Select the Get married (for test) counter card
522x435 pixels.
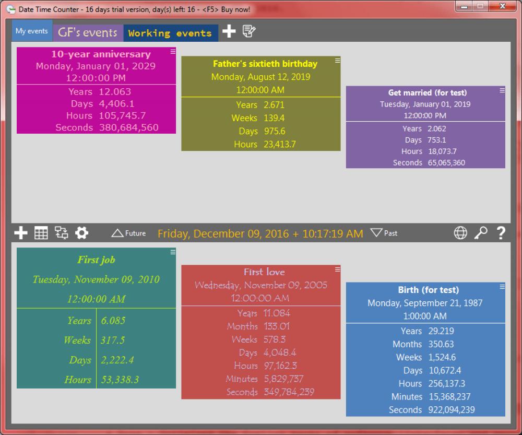pos(425,125)
